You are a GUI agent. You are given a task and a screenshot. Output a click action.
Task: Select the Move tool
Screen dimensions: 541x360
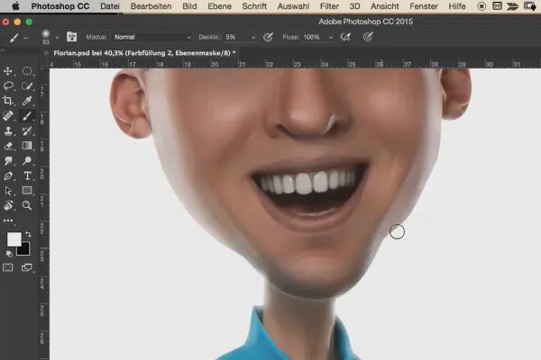(9, 70)
